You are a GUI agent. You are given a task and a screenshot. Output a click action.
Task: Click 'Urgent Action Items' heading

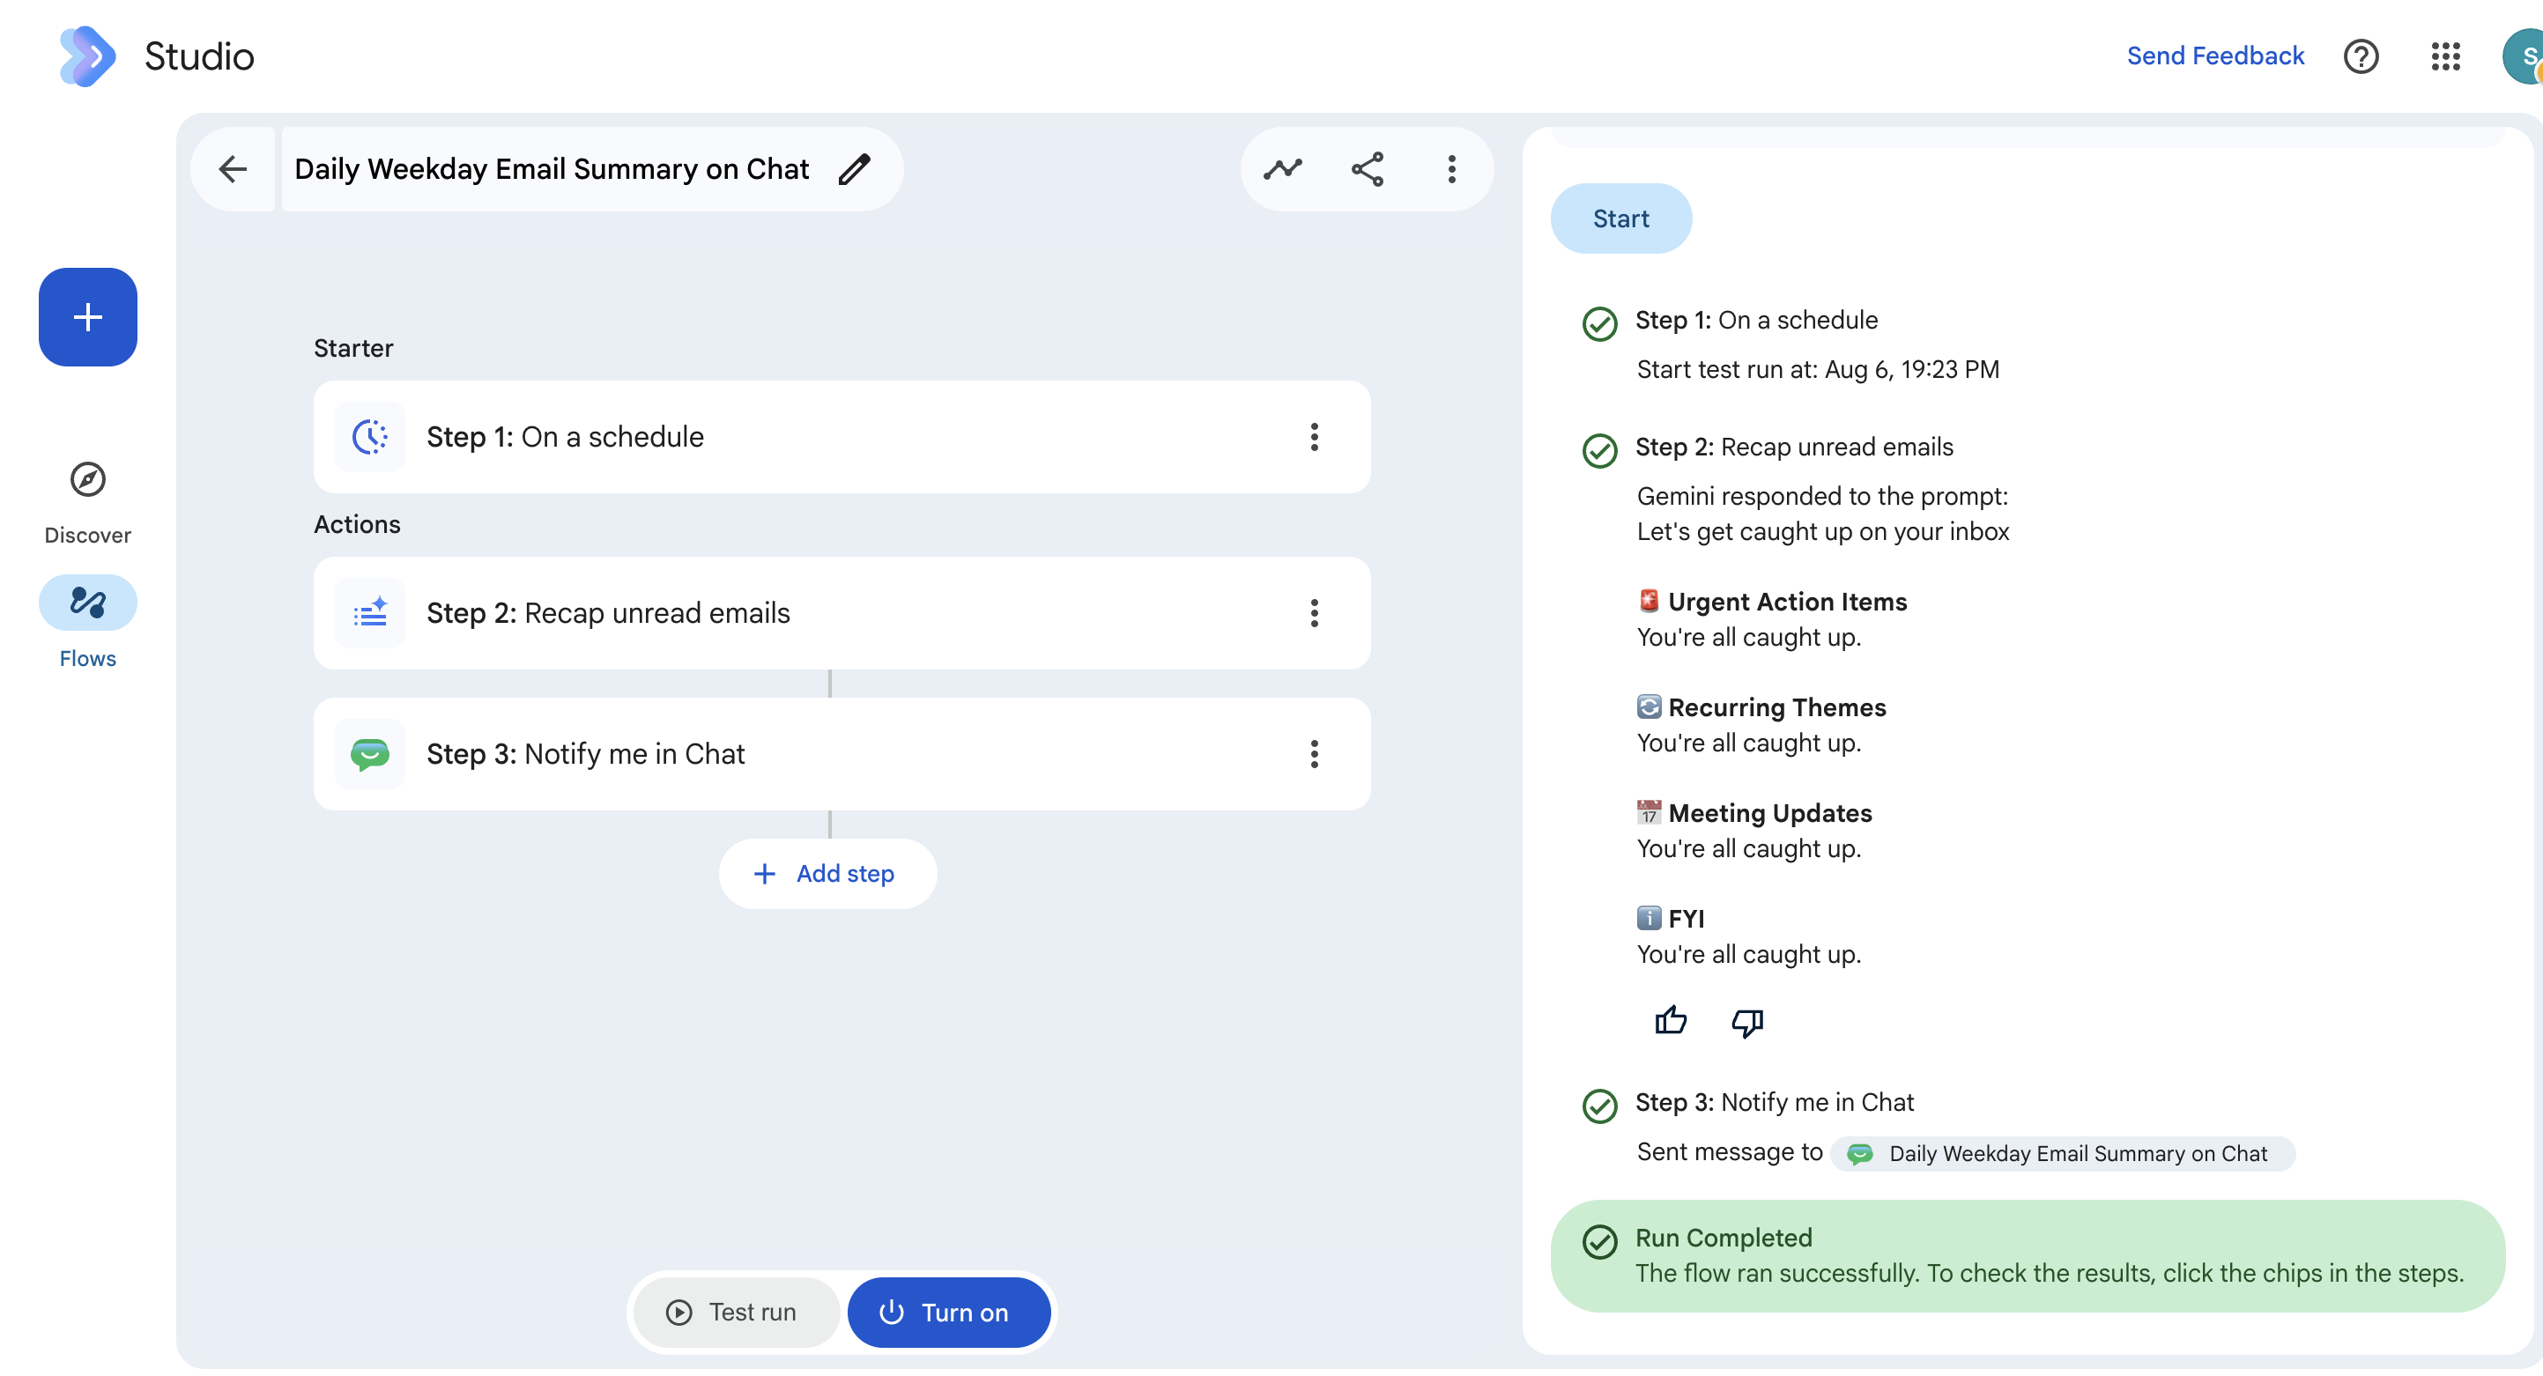1787,601
